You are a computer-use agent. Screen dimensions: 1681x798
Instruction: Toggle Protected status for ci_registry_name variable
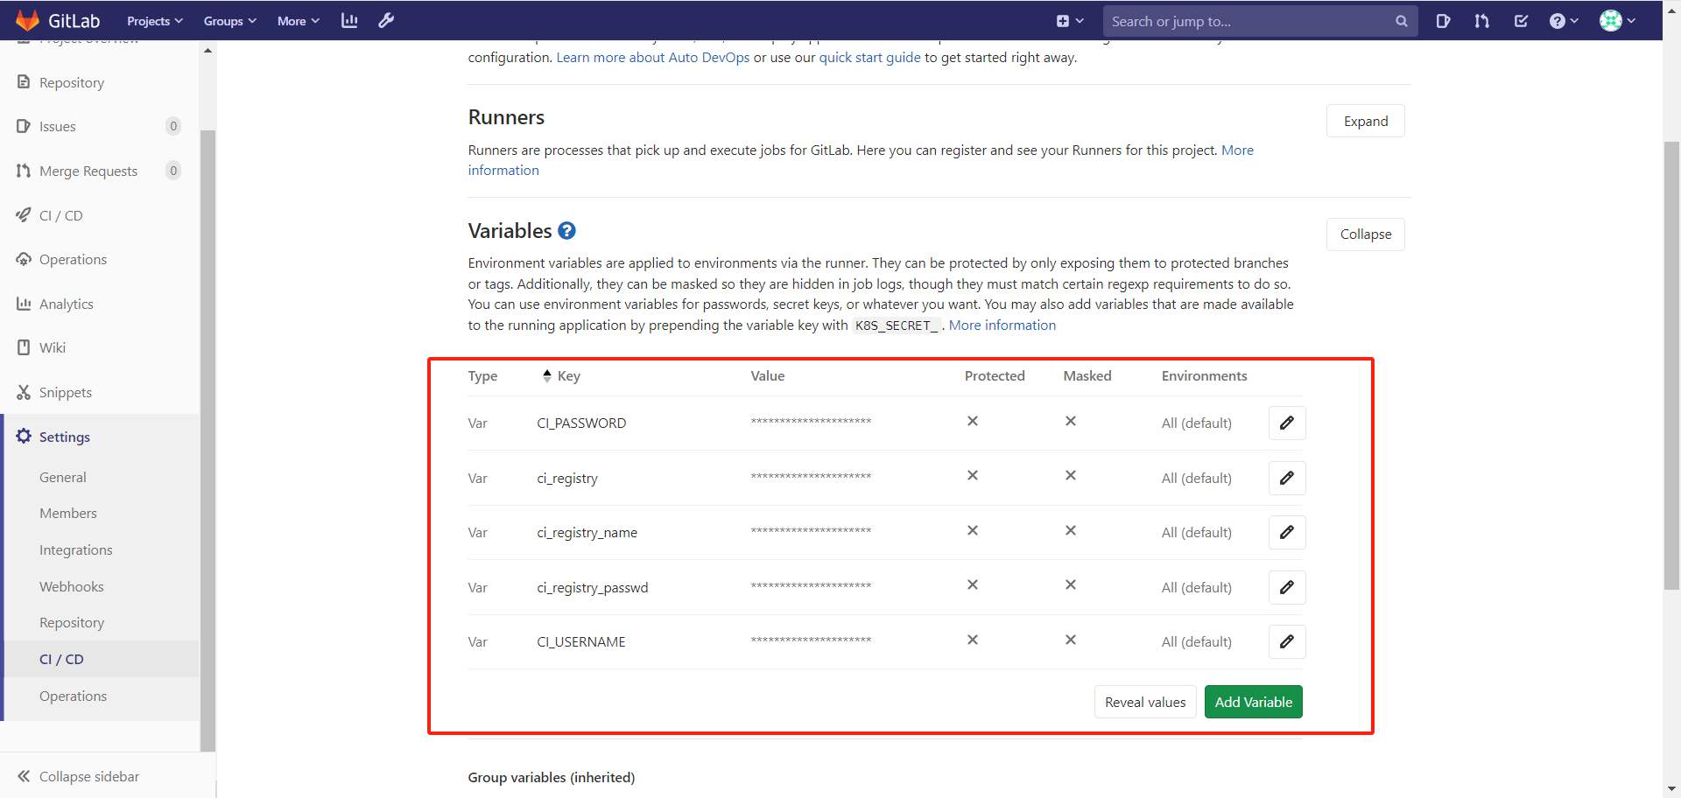(973, 530)
